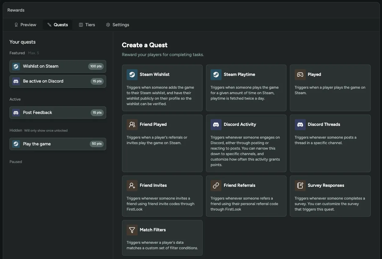Select the Post Feedback active quest

[49, 112]
